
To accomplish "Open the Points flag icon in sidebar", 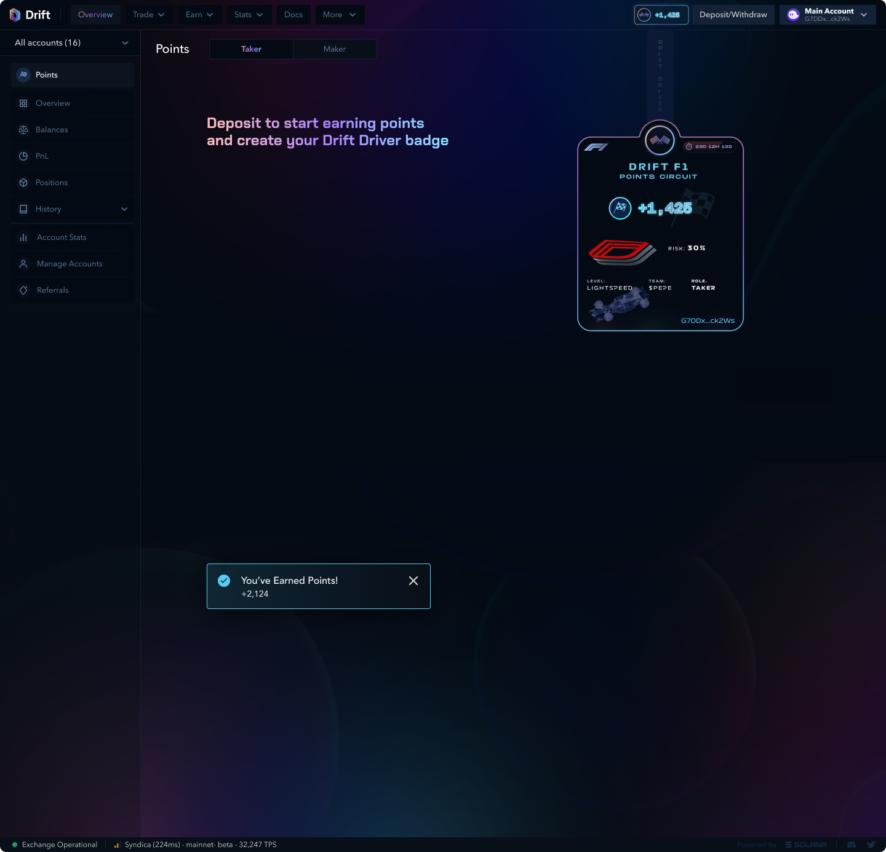I will 23,74.
